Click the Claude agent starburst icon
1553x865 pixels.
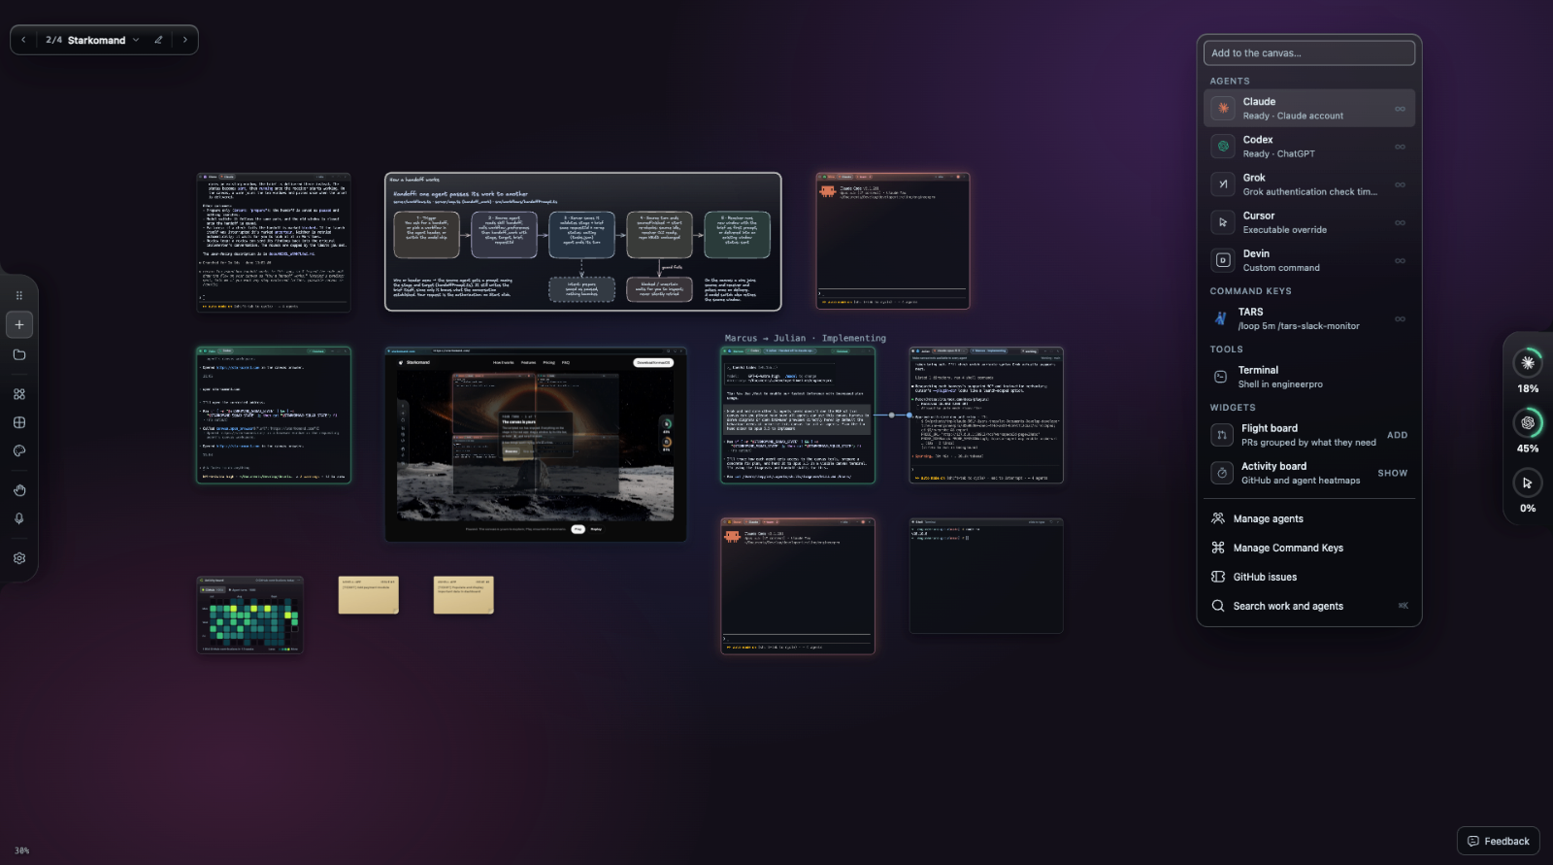(1223, 108)
